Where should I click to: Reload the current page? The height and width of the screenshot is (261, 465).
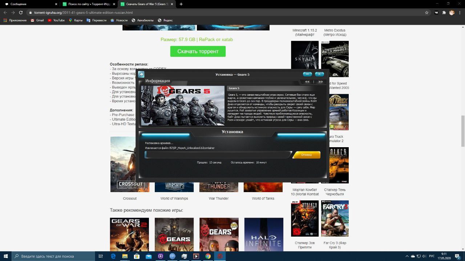21,12
